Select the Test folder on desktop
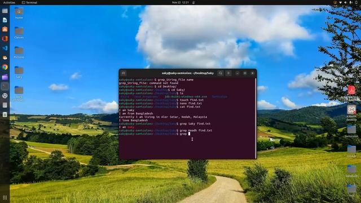The image size is (361, 203). pyautogui.click(x=351, y=191)
